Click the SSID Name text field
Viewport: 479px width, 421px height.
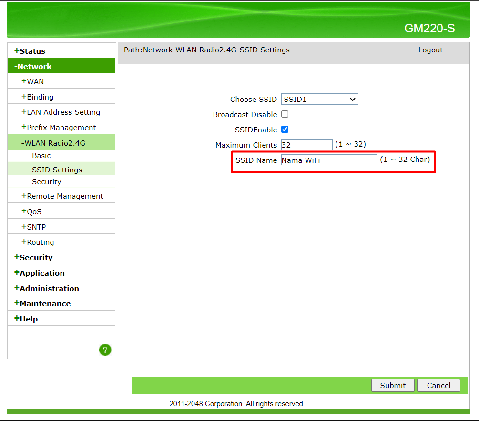[329, 160]
